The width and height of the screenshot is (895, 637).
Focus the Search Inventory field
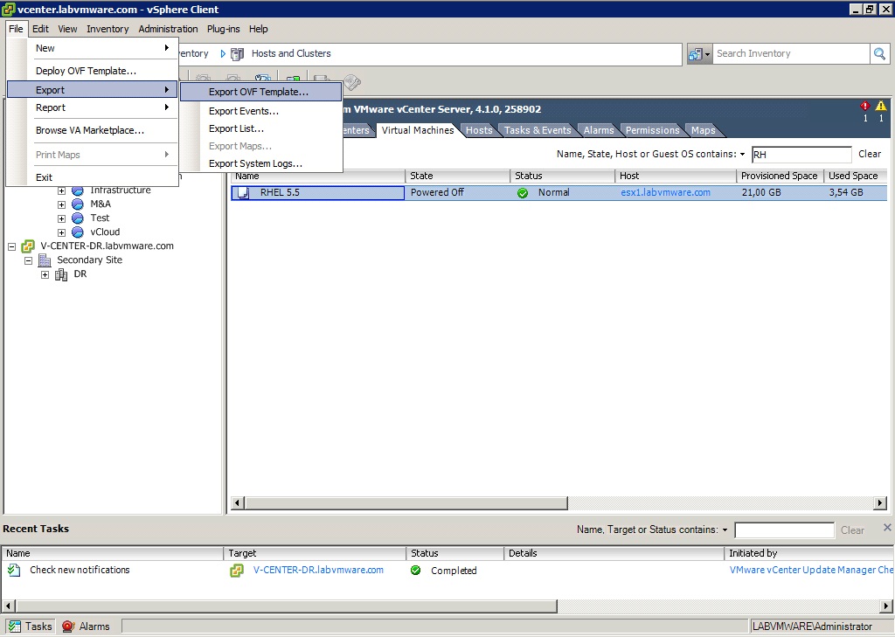tap(790, 53)
